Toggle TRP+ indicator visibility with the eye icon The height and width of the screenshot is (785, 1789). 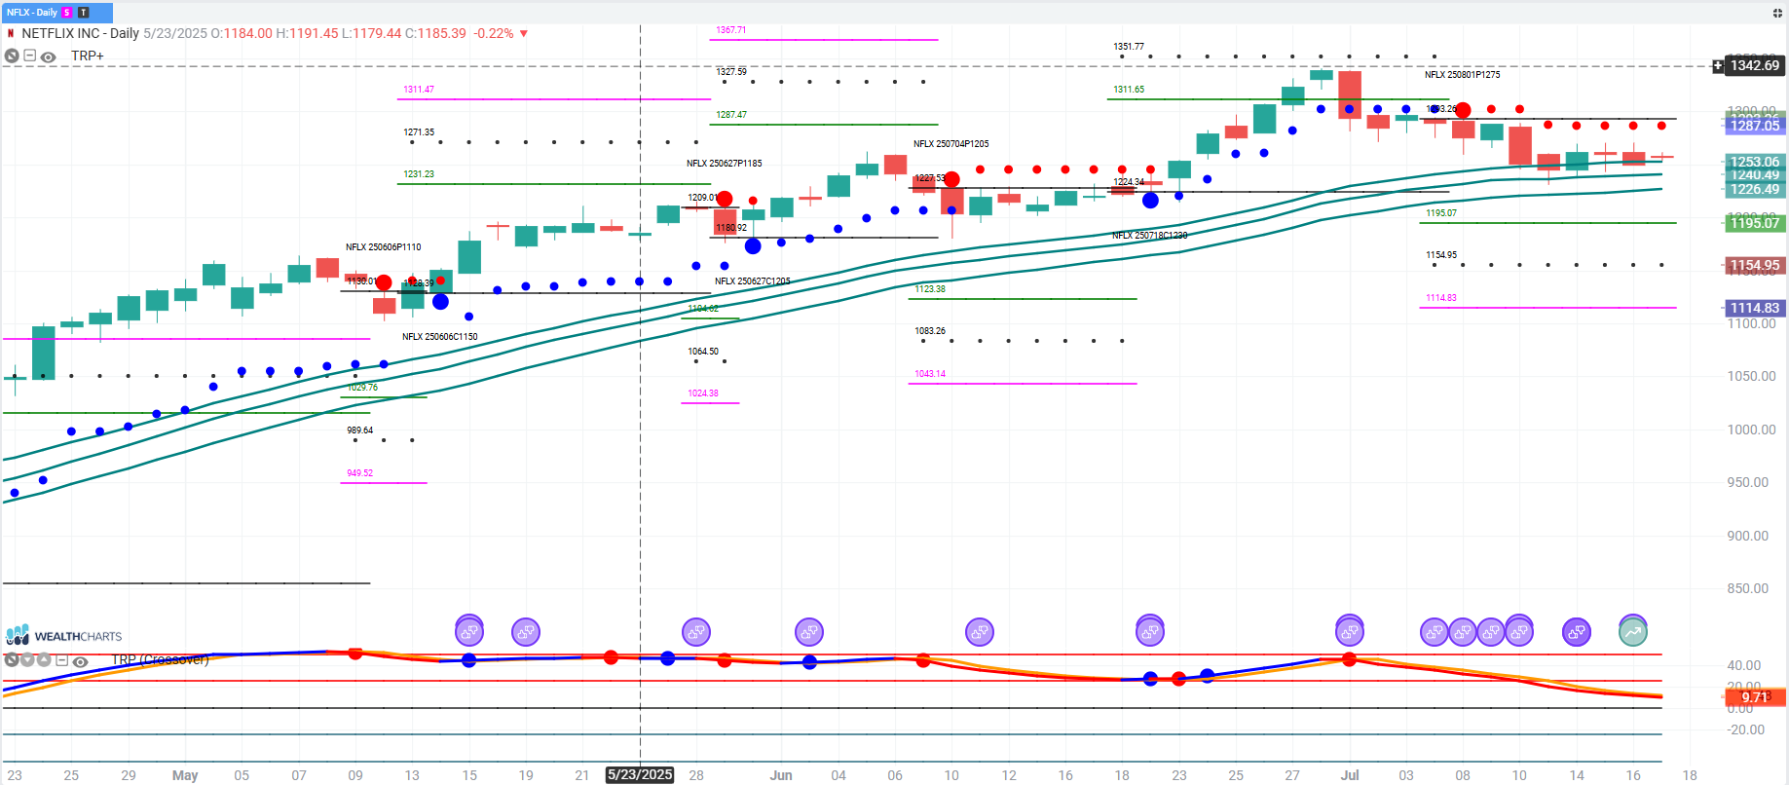[48, 56]
